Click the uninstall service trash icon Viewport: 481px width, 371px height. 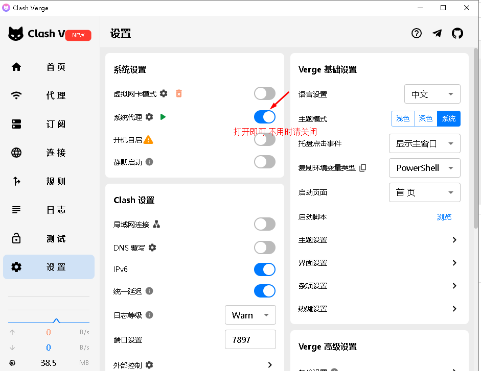179,93
